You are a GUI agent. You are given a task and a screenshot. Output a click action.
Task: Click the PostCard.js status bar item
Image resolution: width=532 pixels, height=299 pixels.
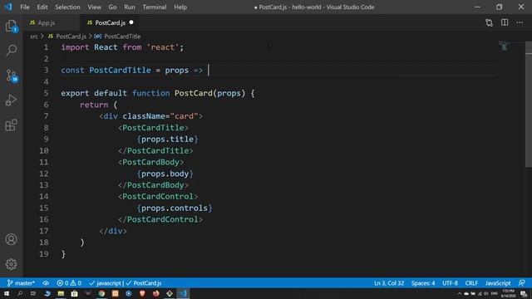coord(144,283)
